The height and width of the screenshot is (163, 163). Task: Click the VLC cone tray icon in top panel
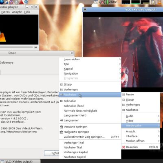pyautogui.click(x=160, y=2)
